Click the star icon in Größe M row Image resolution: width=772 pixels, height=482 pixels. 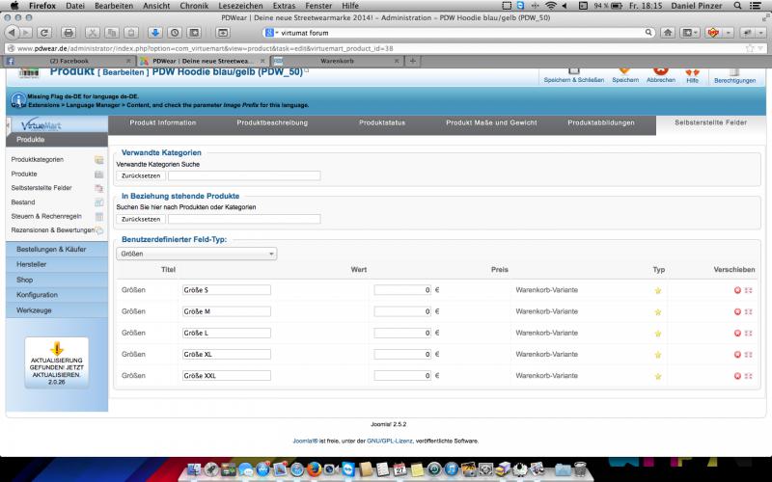(658, 311)
